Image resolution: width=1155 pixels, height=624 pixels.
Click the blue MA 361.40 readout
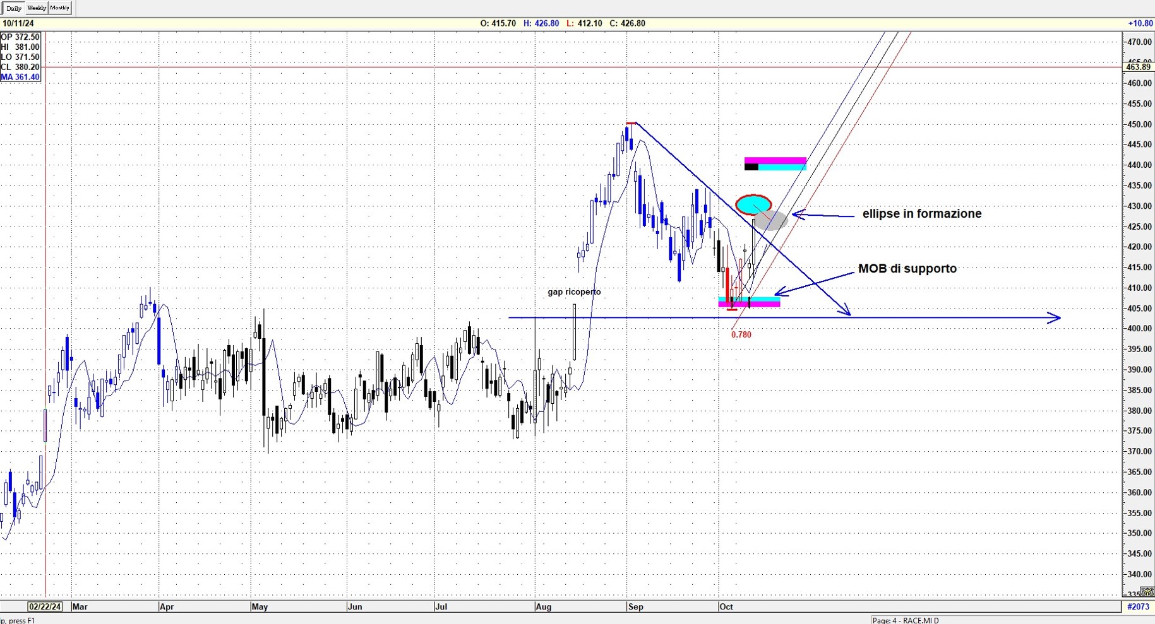20,77
